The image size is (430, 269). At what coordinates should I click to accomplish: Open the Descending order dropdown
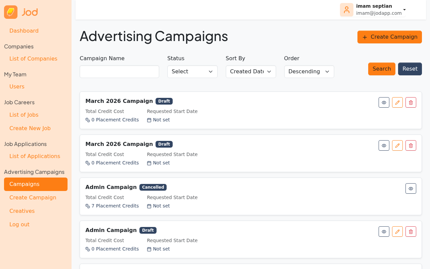309,71
